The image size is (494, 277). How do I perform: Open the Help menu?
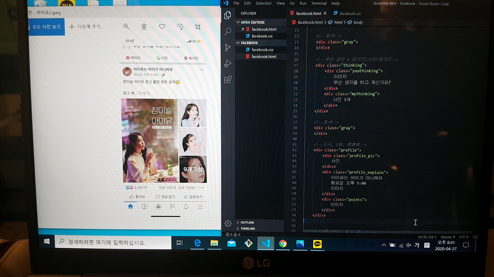pos(335,3)
